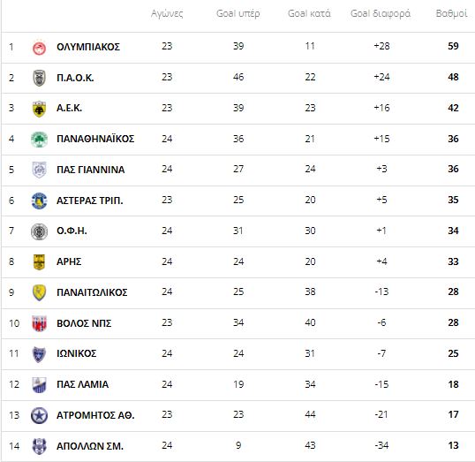Image resolution: width=475 pixels, height=462 pixels.
Task: Click the Ολυμπιακός team crest
Action: (39, 48)
